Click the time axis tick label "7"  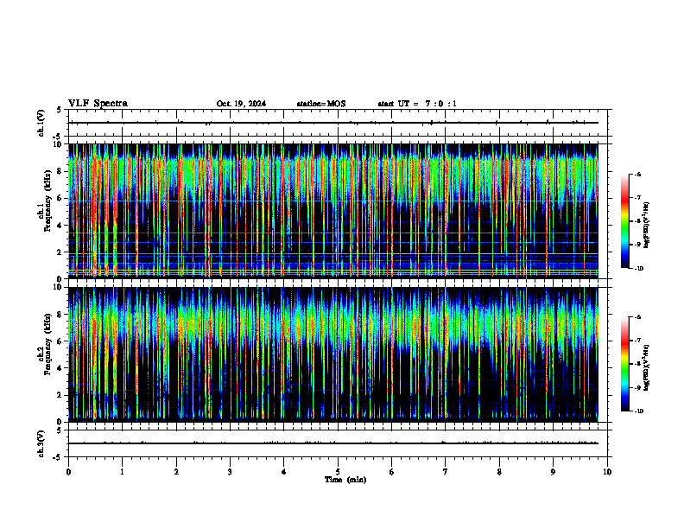(x=446, y=472)
